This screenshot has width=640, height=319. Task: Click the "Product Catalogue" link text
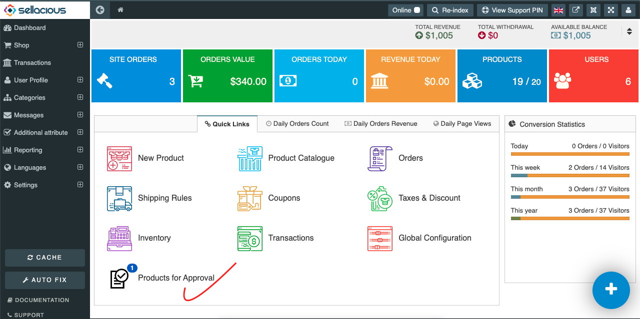pyautogui.click(x=301, y=158)
